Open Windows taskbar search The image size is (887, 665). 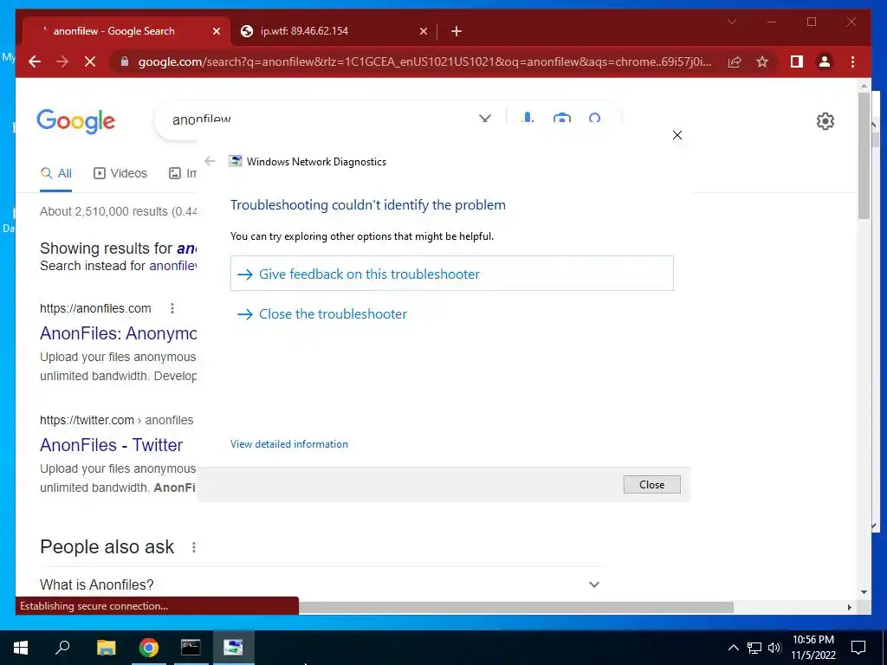coord(62,648)
